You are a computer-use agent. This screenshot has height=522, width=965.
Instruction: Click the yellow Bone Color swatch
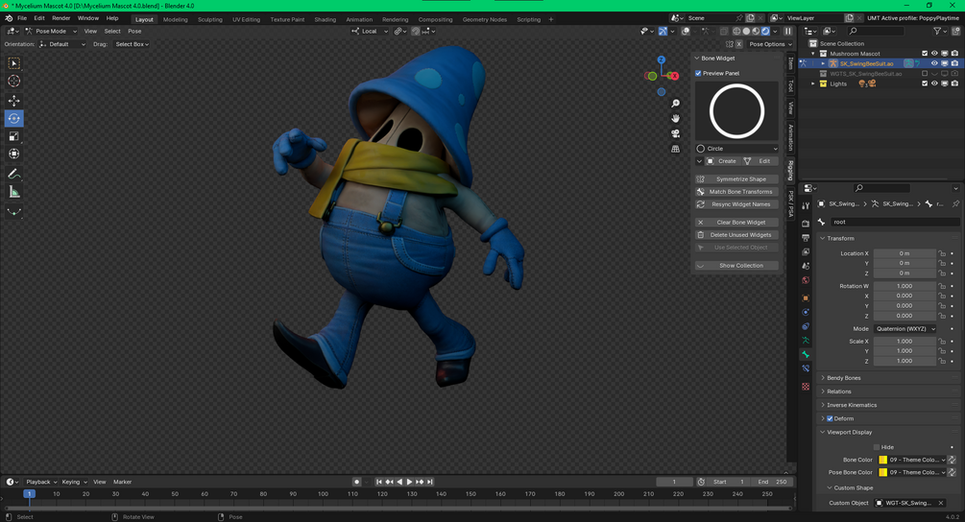tap(883, 460)
